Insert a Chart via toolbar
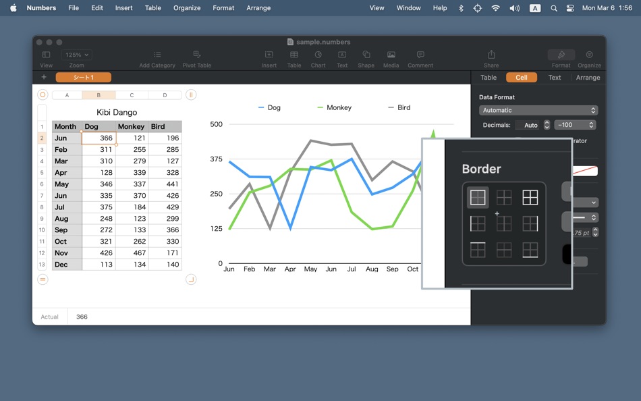Screen dimensions: 641x401 [x=318, y=55]
